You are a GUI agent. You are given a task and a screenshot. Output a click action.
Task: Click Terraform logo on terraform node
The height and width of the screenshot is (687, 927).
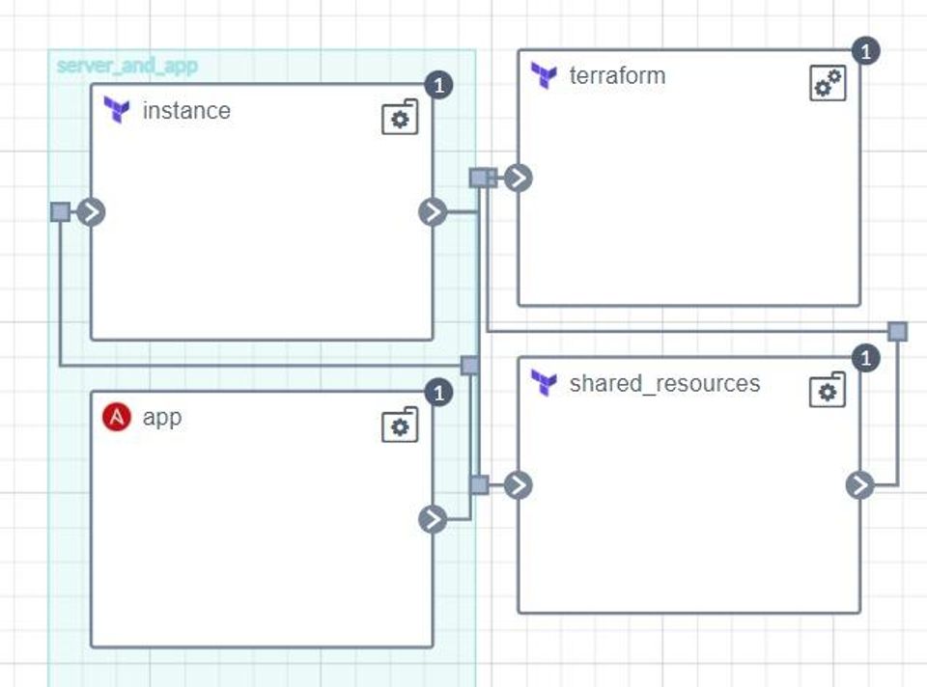[544, 75]
